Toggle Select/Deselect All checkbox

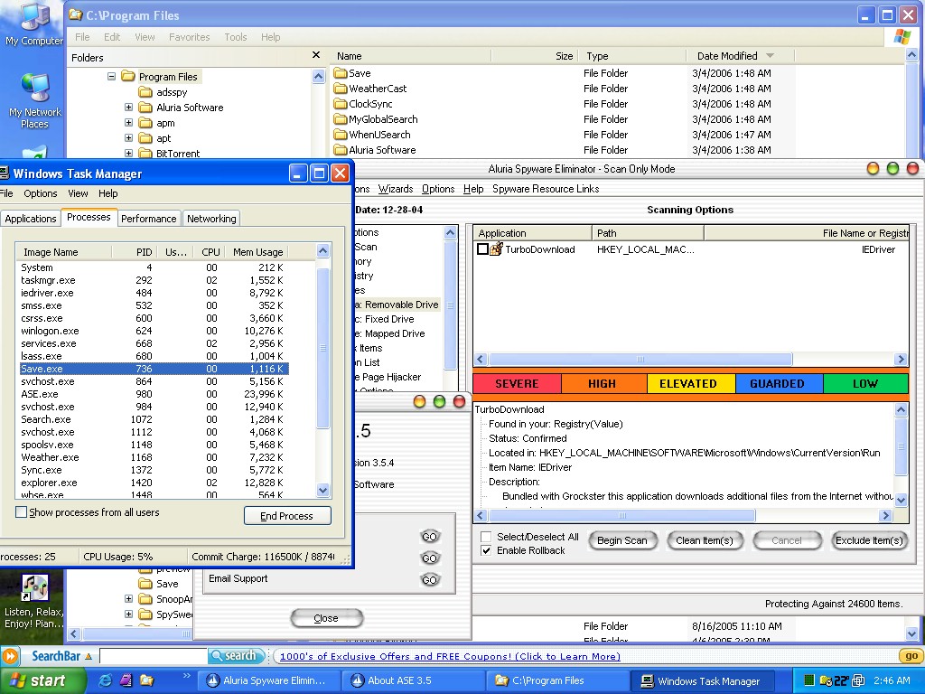click(486, 537)
